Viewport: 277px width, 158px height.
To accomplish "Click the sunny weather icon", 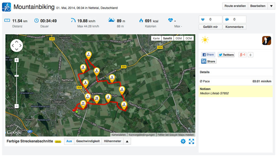I will point(205,40).
